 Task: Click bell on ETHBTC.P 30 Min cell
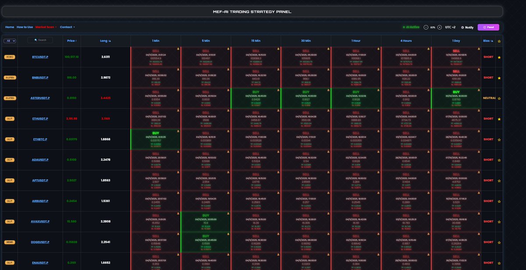point(328,131)
